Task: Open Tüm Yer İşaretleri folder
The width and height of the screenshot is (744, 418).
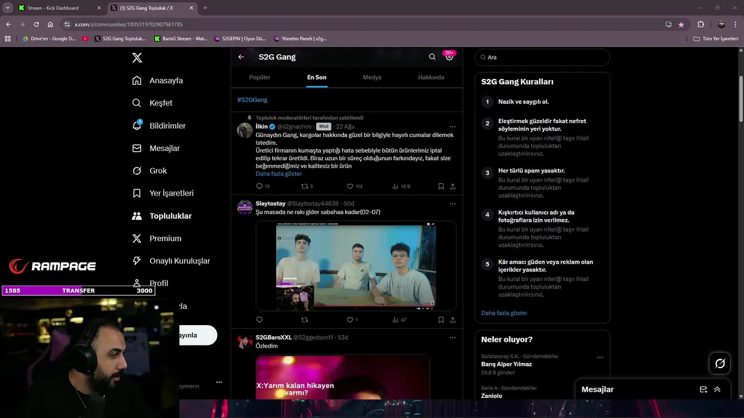Action: tap(716, 39)
